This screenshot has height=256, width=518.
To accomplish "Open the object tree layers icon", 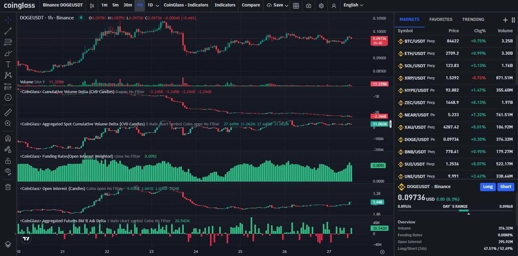I will coord(8,244).
